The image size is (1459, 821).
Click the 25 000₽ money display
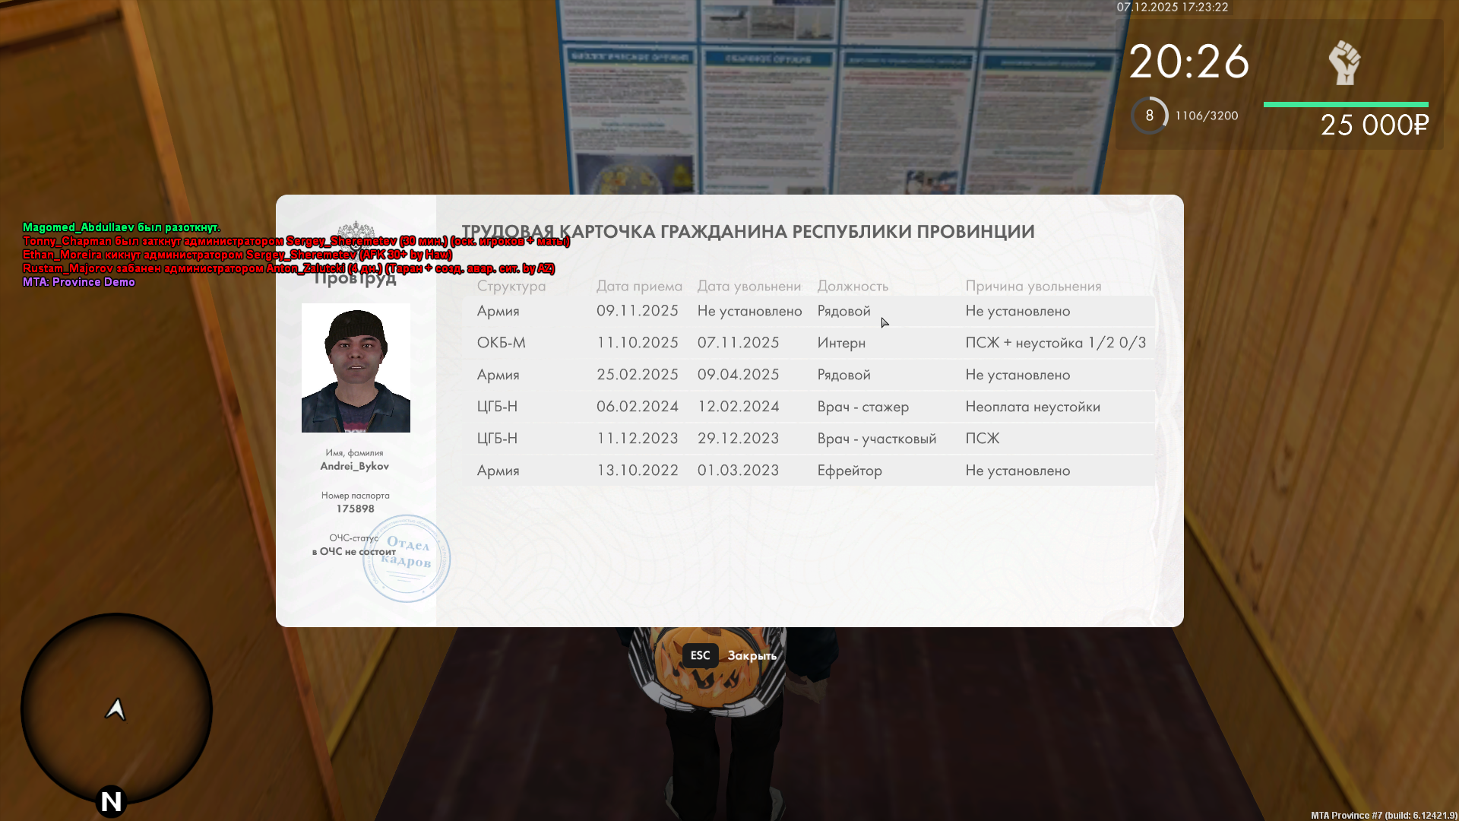(1374, 125)
